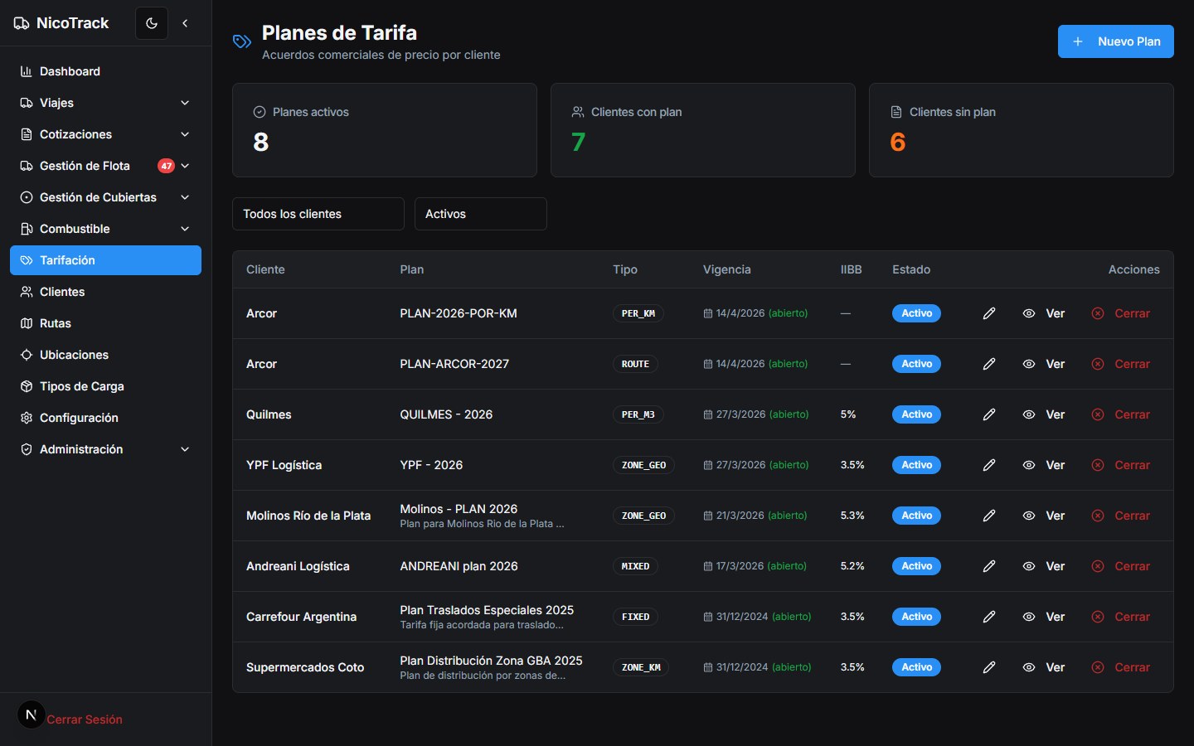Viewport: 1194px width, 746px height.
Task: Open Rutas from the sidebar
Action: point(105,323)
